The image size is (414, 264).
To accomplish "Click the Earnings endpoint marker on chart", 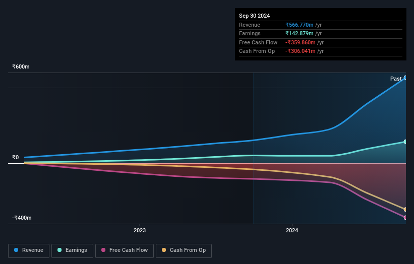I will click(x=405, y=142).
